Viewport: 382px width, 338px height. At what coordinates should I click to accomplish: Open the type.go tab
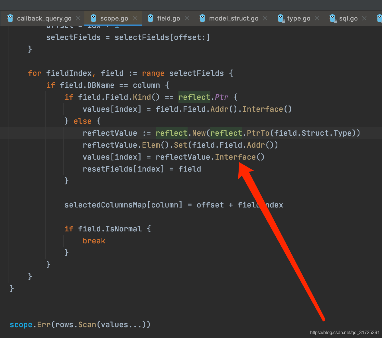pyautogui.click(x=299, y=18)
